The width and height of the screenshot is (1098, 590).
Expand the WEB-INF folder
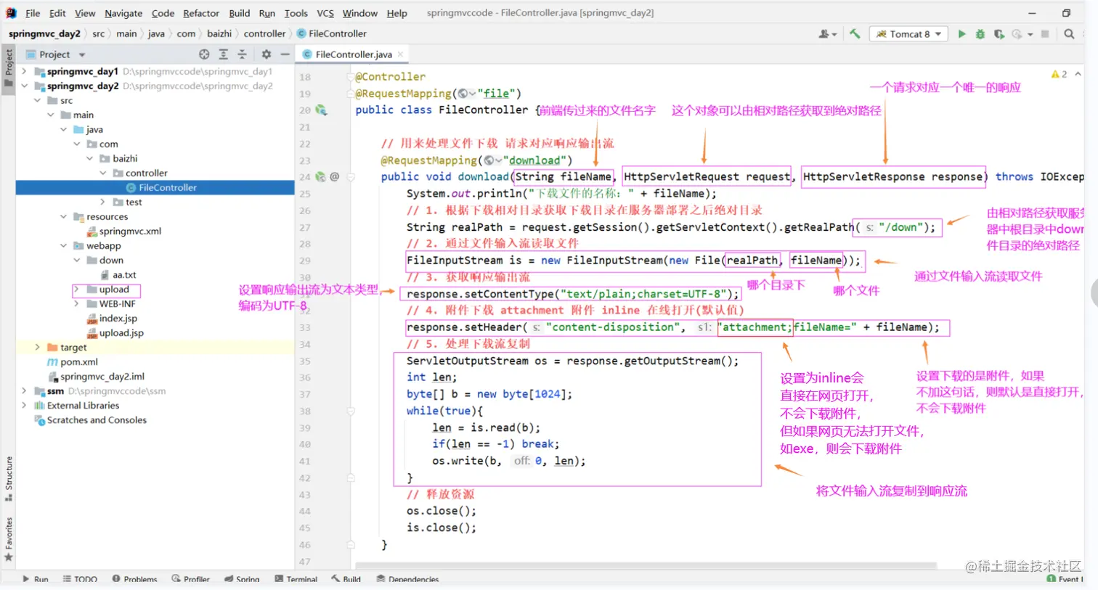click(x=77, y=303)
